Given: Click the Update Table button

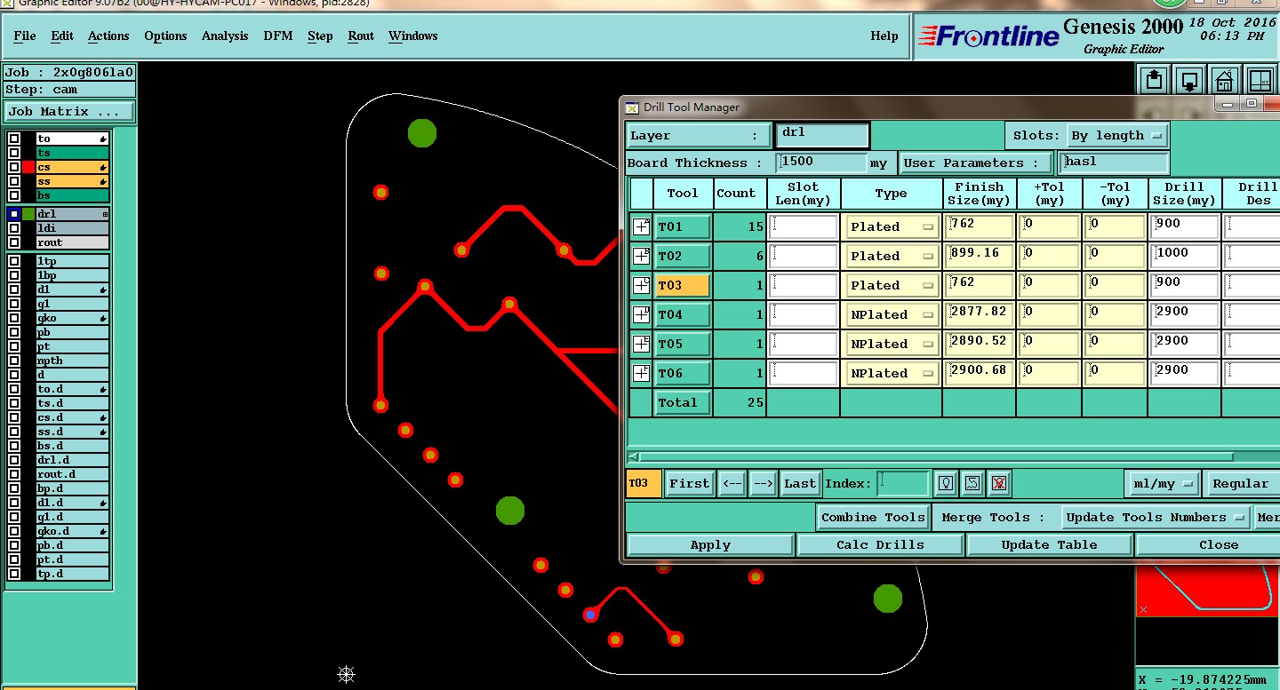Looking at the screenshot, I should point(1049,545).
